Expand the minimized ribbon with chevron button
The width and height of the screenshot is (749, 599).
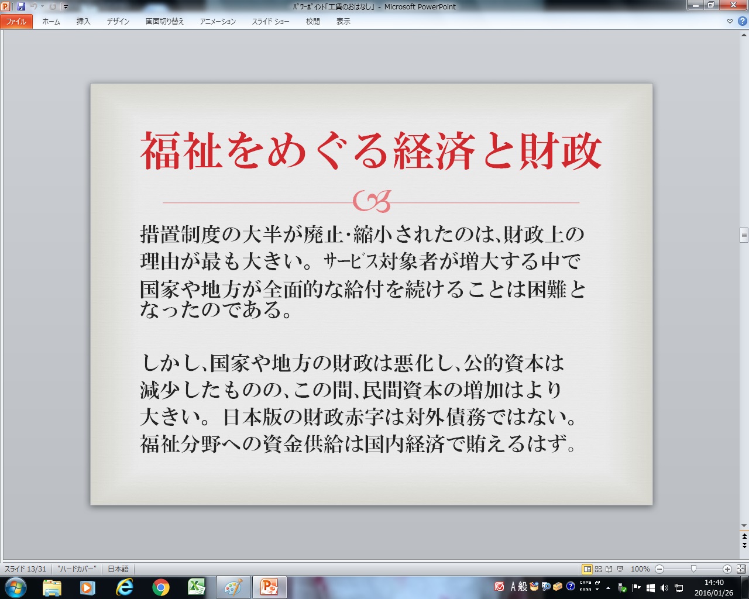[x=730, y=22]
